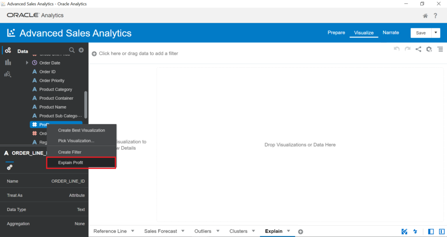Select the Product Container data element
This screenshot has height=237, width=447.
point(56,98)
